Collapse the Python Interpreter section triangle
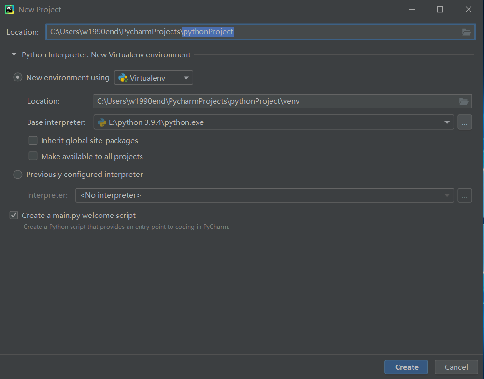 point(14,54)
